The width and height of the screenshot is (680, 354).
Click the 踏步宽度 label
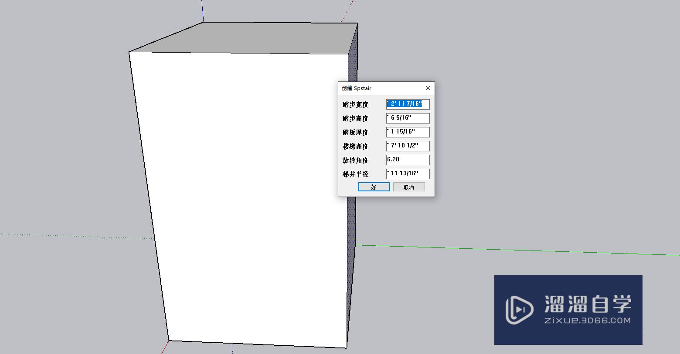(x=356, y=105)
